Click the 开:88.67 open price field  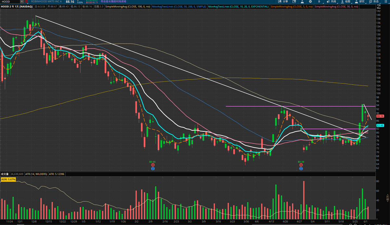52,7
